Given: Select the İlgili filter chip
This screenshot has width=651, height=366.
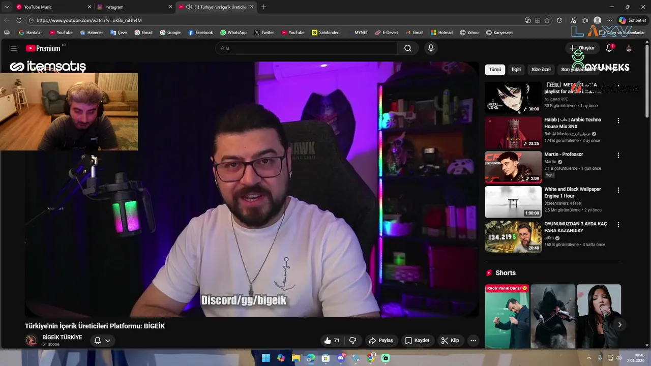Looking at the screenshot, I should (x=516, y=70).
